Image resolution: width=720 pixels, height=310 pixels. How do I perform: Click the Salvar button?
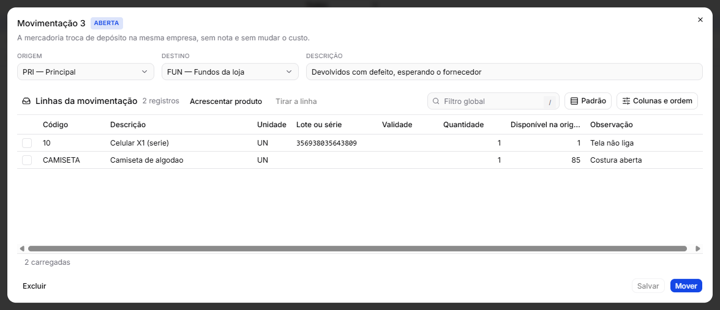click(x=648, y=286)
